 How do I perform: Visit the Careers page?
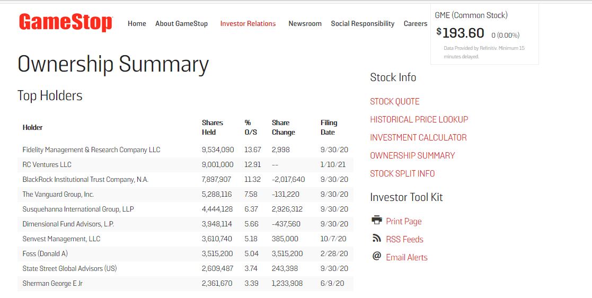[x=416, y=23]
